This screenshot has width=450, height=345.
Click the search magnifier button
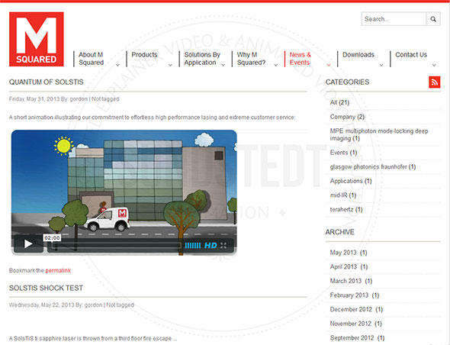(x=433, y=19)
